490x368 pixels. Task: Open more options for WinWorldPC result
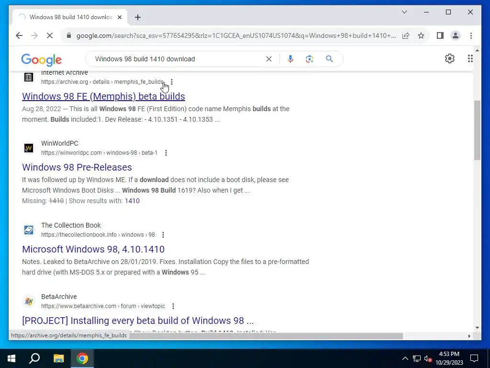point(166,153)
